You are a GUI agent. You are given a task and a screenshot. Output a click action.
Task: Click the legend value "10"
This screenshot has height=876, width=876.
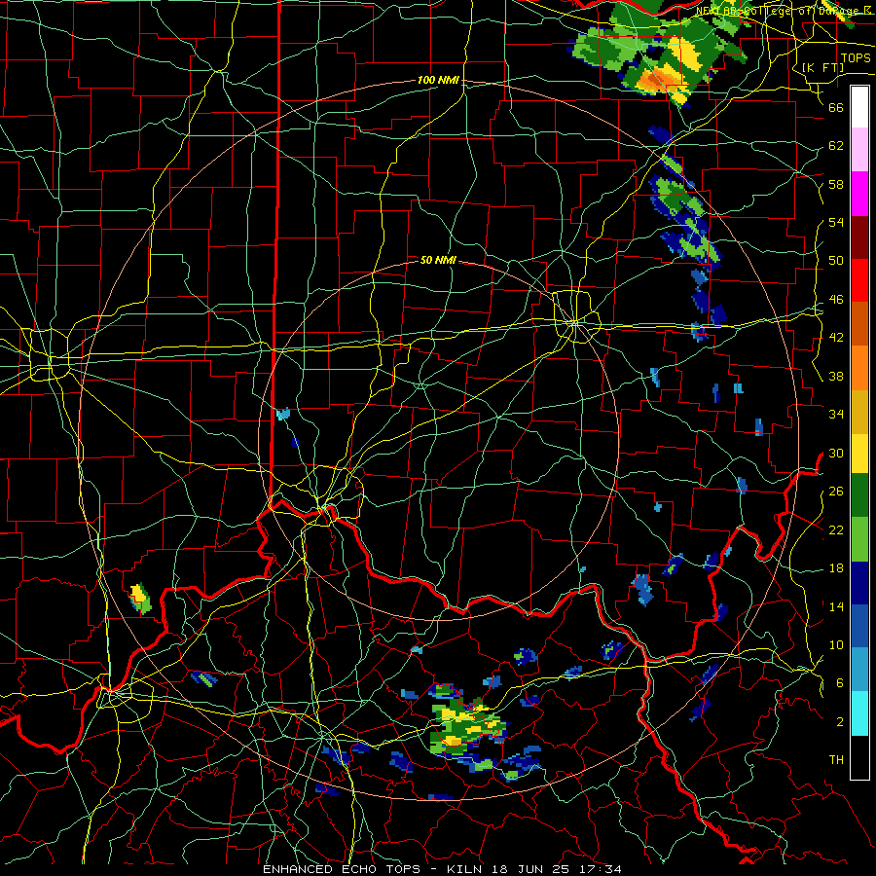(836, 644)
